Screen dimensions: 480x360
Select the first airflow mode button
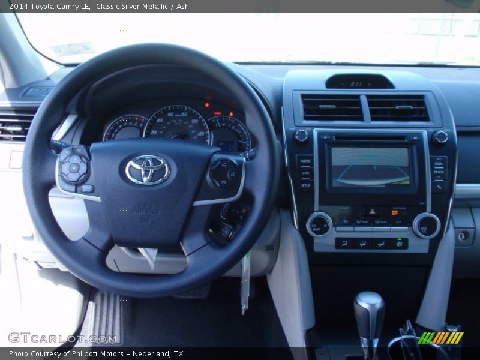[344, 244]
